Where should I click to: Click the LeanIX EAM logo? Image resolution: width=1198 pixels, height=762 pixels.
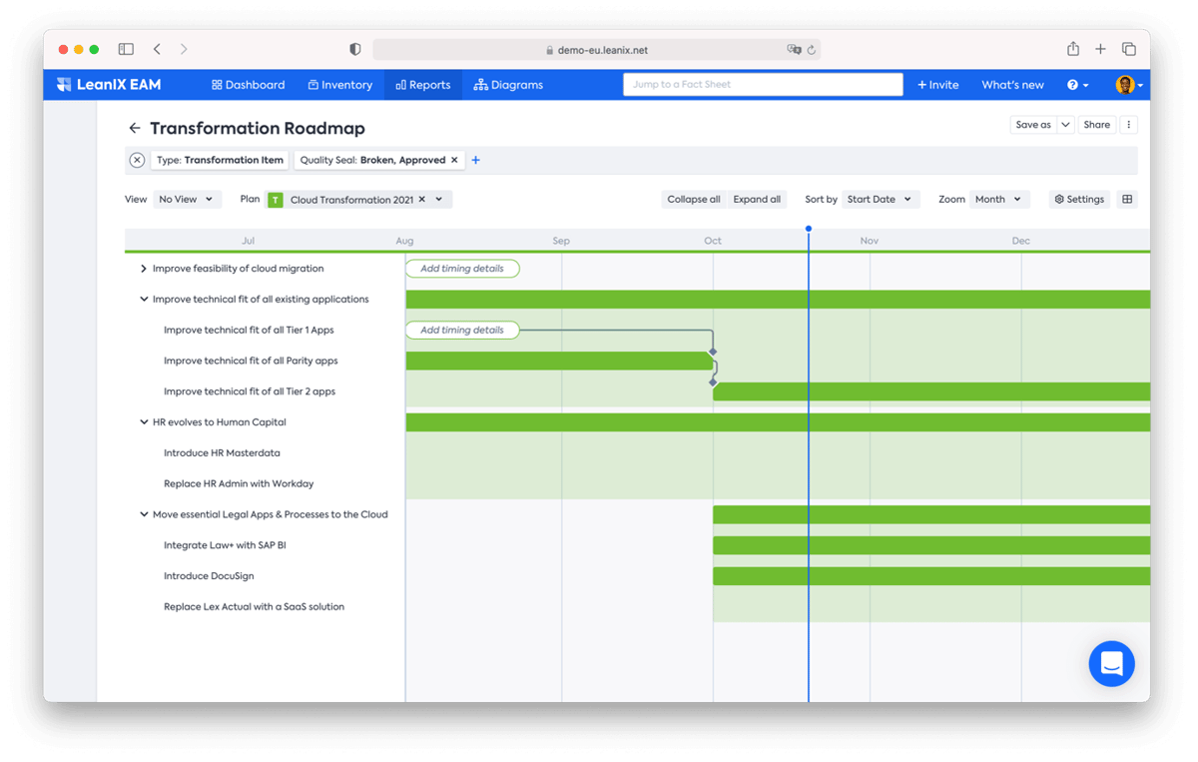107,85
